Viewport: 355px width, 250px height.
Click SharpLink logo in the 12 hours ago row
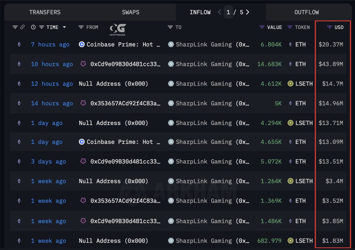tap(171, 84)
